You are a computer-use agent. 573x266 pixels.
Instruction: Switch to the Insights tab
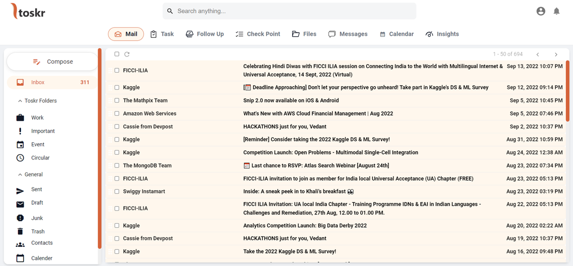point(442,34)
